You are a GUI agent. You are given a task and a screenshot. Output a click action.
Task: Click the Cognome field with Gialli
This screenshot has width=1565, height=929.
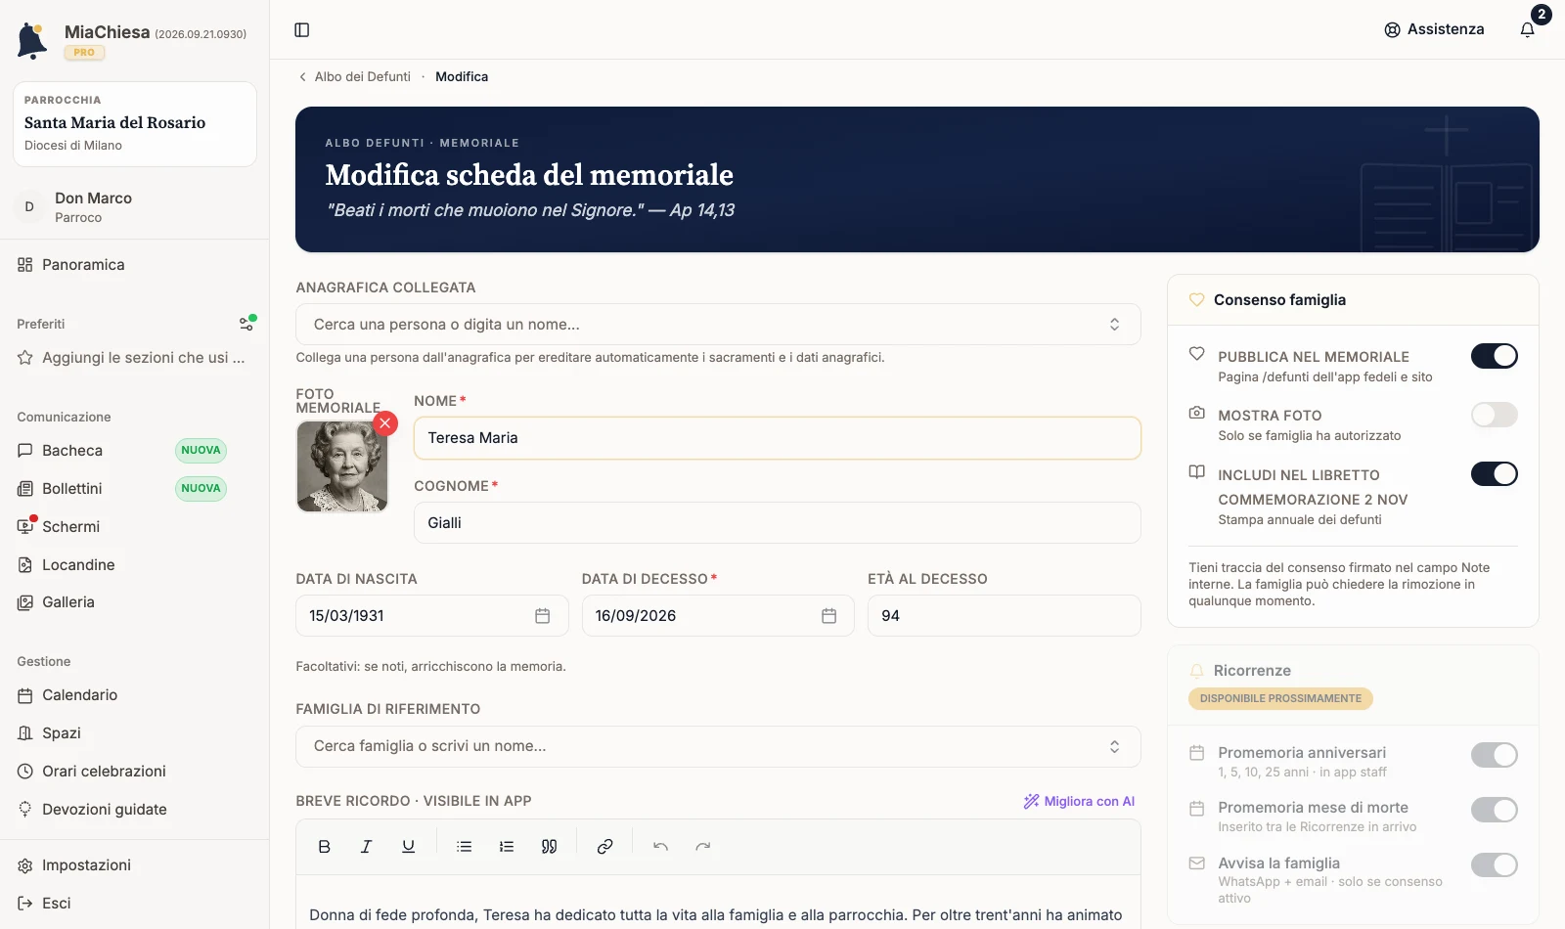coord(778,523)
